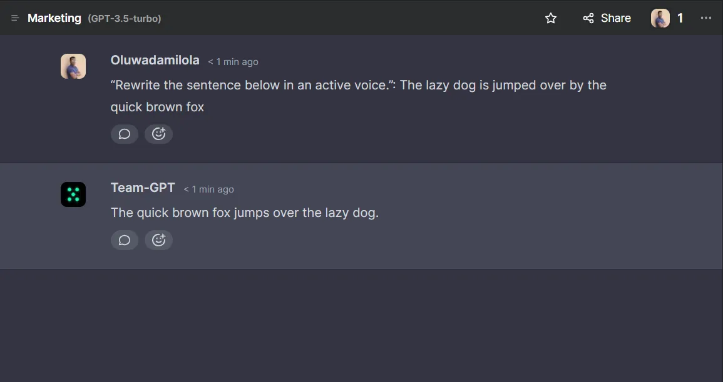
Task: Open the three-dot options menu
Action: pyautogui.click(x=706, y=18)
